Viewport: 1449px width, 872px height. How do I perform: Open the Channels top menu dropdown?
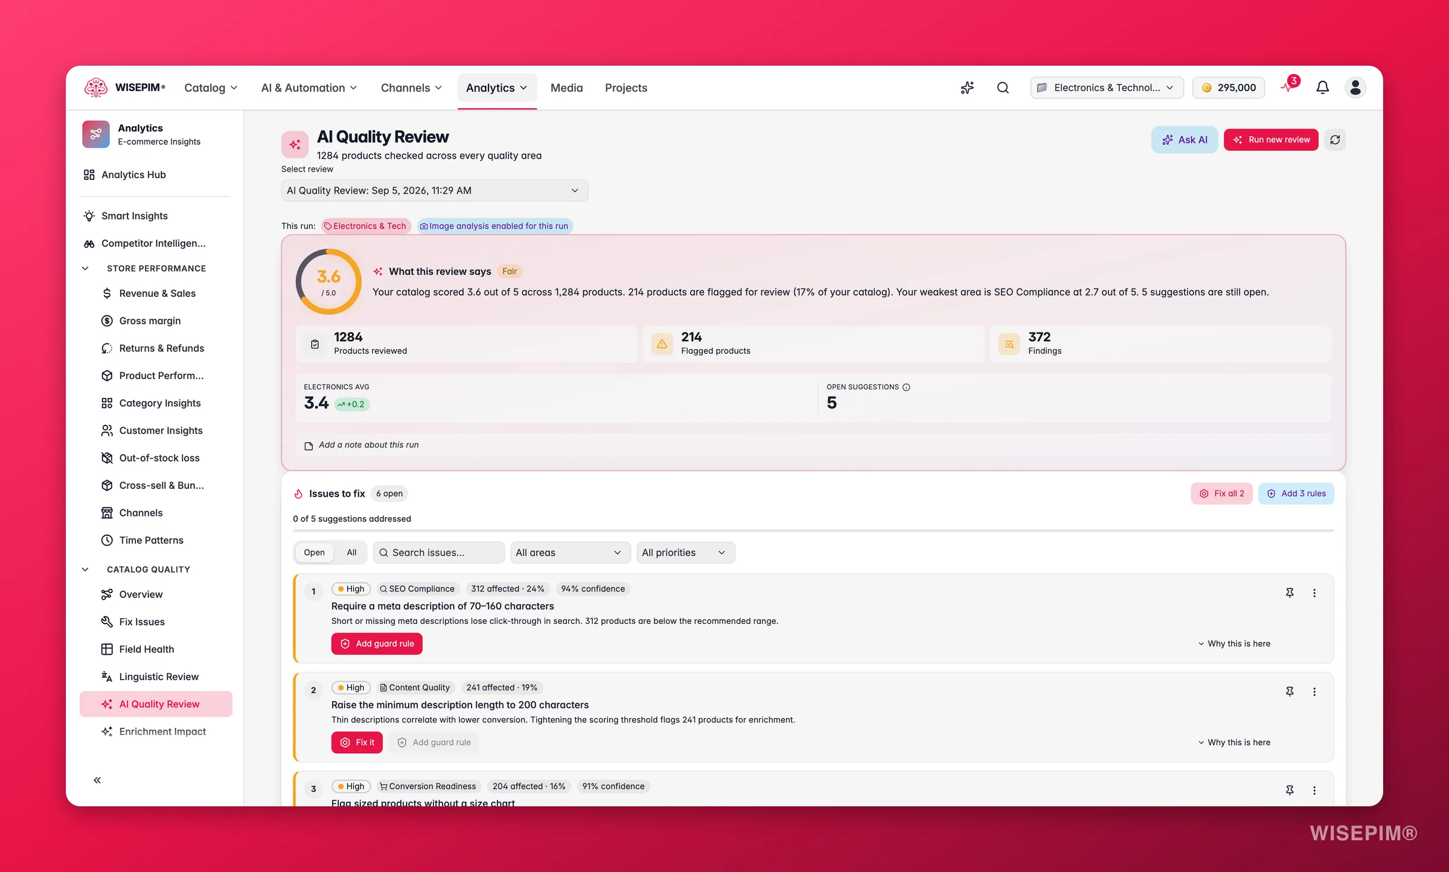[412, 88]
